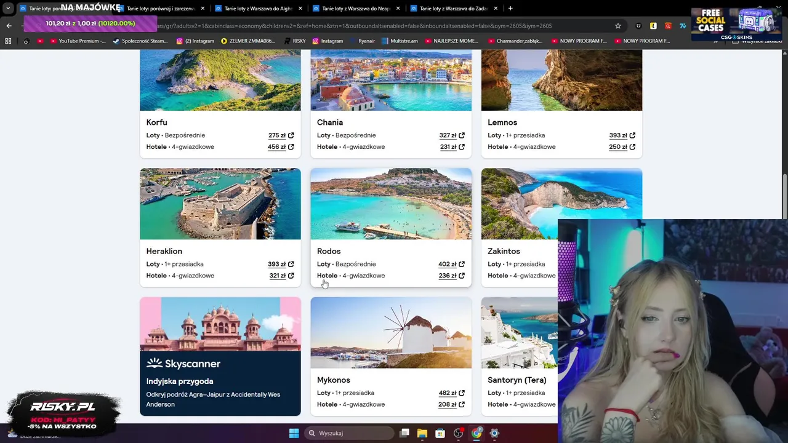Click the Korfu destination photo
Image resolution: width=788 pixels, height=443 pixels.
tap(220, 80)
